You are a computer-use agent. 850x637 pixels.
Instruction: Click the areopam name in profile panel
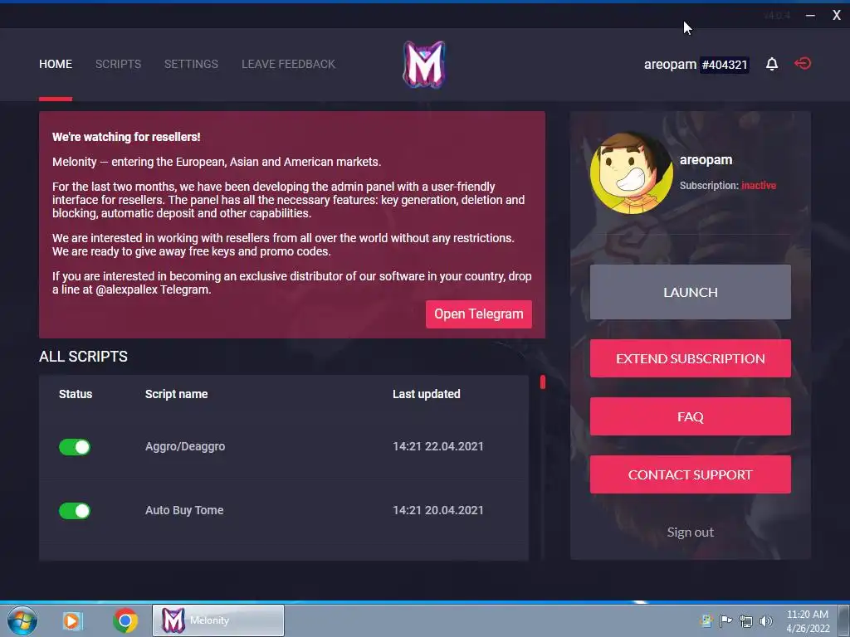pyautogui.click(x=706, y=160)
